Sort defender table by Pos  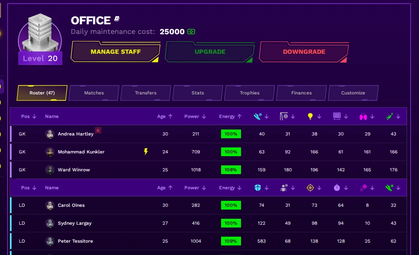[x=29, y=188]
